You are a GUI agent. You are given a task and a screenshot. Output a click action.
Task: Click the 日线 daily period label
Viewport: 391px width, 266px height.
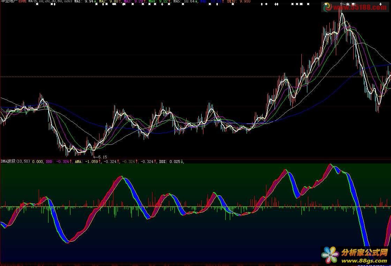pos(22,1)
